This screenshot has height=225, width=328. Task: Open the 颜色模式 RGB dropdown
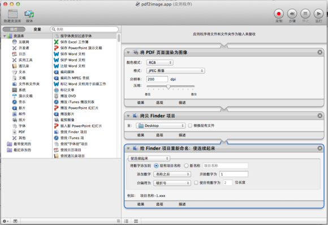pyautogui.click(x=160, y=63)
